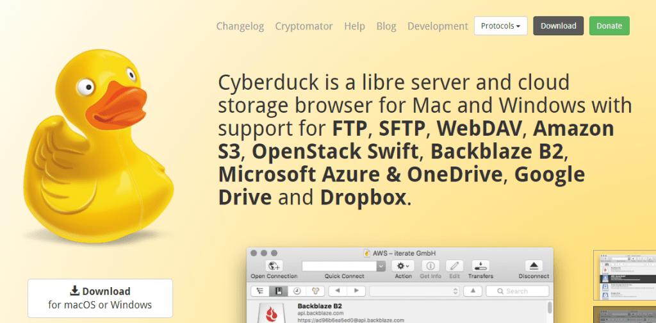Open the Changelog page
656x323 pixels.
[240, 26]
